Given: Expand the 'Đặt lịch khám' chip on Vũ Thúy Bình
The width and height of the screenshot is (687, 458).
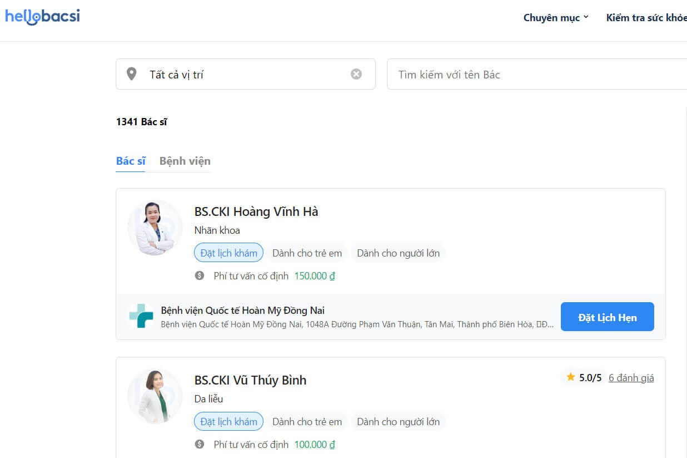Looking at the screenshot, I should coord(228,421).
